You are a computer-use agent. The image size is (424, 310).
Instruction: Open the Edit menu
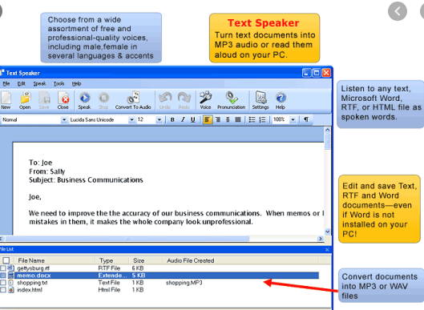pos(22,84)
